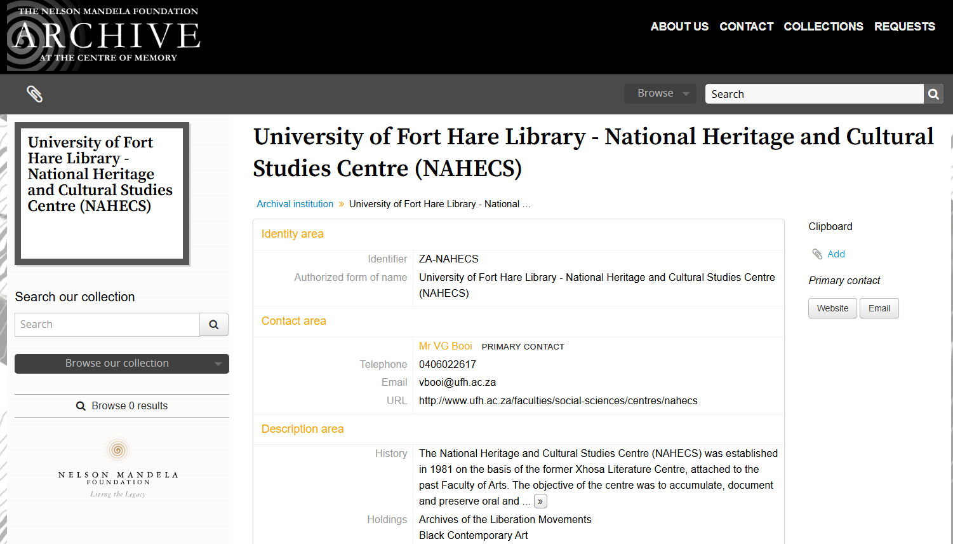Click the Nelson Mandela Foundation Archive logo
Image resolution: width=953 pixels, height=544 pixels.
click(x=104, y=36)
